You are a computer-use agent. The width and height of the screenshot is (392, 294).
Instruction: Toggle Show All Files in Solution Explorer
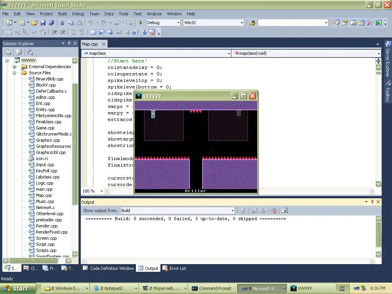pyautogui.click(x=19, y=52)
